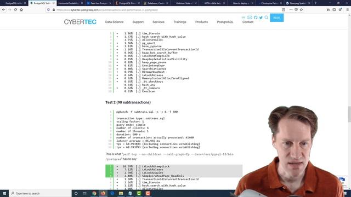Open the Cybertec GitHub icon
Image resolution: width=351 pixels, height=197 pixels.
click(256, 18)
